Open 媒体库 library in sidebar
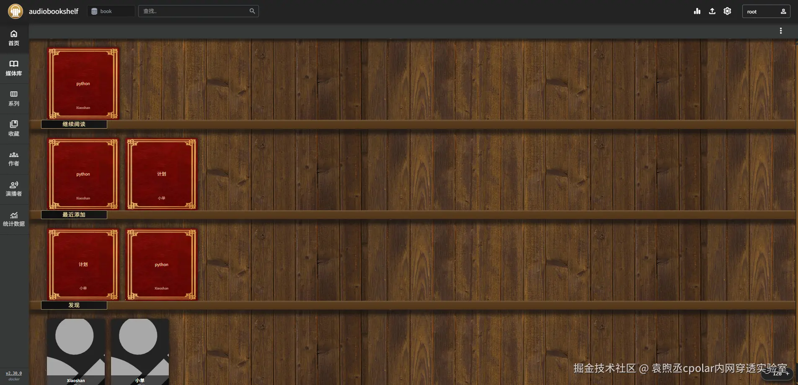This screenshot has width=798, height=385. 14,68
